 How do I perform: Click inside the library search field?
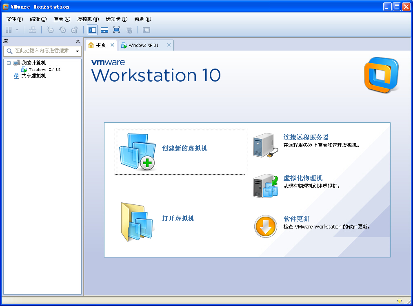pyautogui.click(x=41, y=51)
